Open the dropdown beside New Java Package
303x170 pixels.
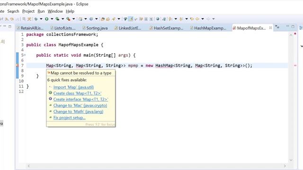pyautogui.click(x=86, y=19)
